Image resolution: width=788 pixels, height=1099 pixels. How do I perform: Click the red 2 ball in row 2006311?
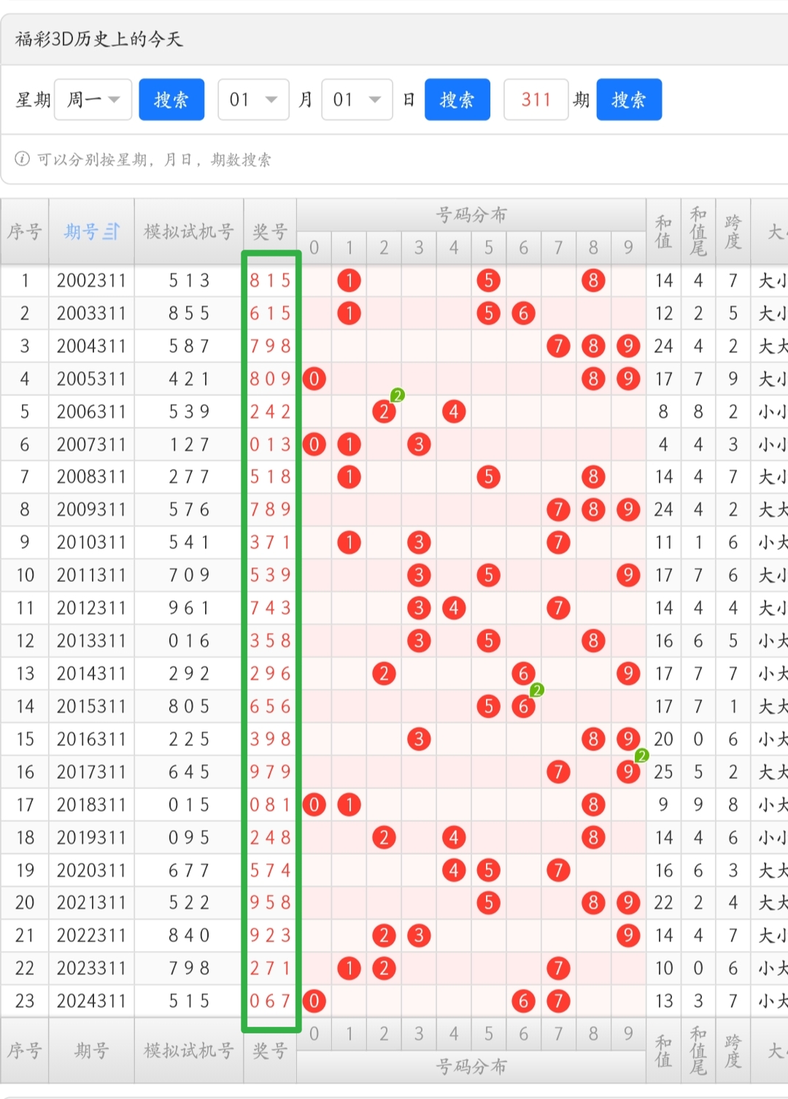coord(384,412)
